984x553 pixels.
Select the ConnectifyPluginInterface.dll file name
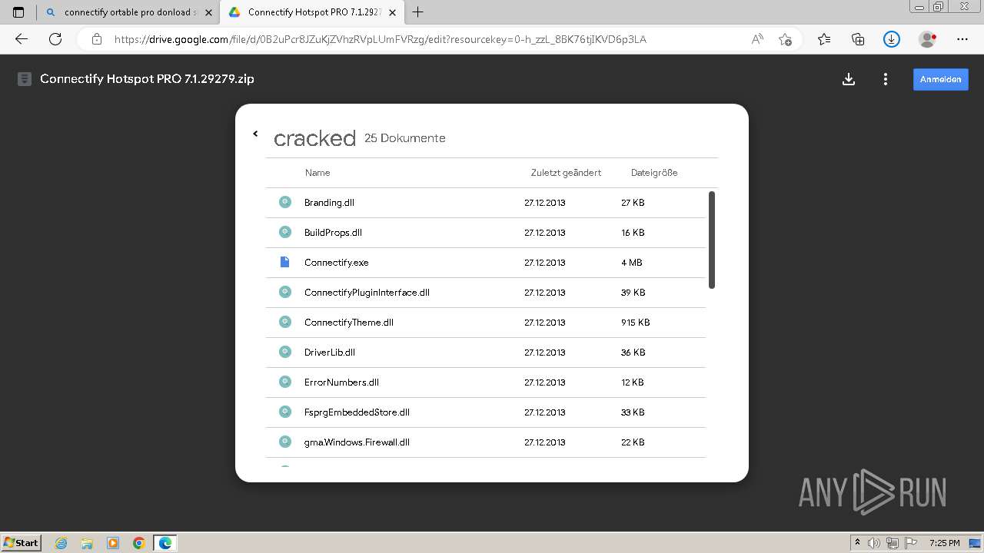367,293
